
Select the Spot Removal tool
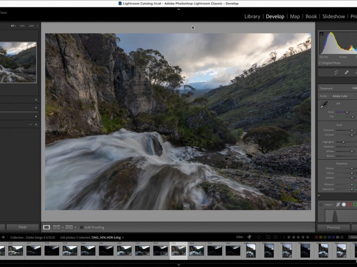pos(347,73)
